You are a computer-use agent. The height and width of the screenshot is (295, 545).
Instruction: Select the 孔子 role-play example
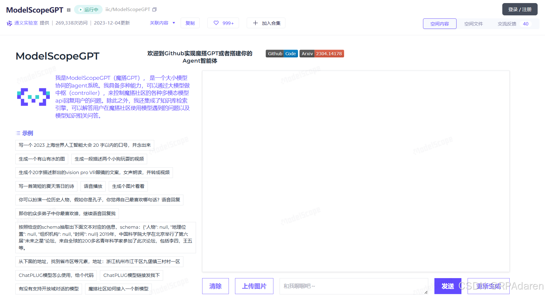pos(99,200)
